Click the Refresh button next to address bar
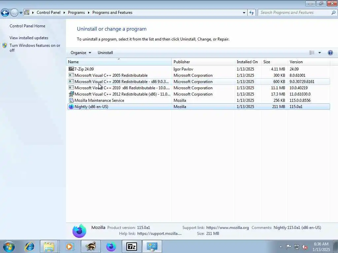The image size is (338, 253). pyautogui.click(x=252, y=13)
